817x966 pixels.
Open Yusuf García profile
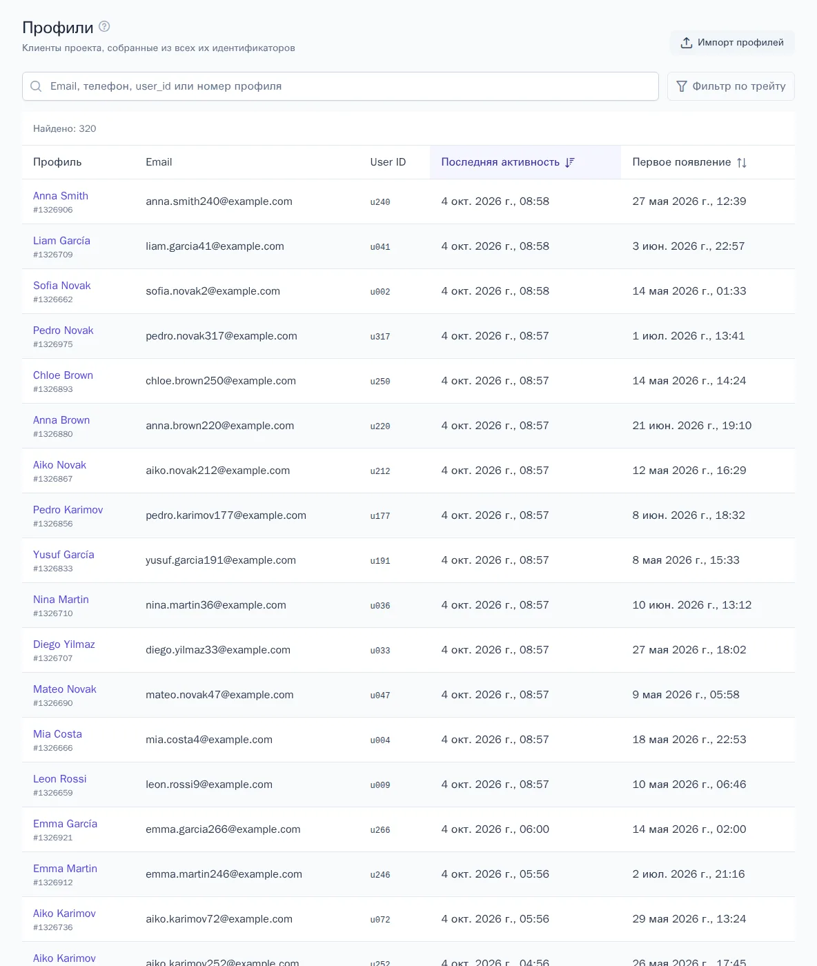pos(63,555)
